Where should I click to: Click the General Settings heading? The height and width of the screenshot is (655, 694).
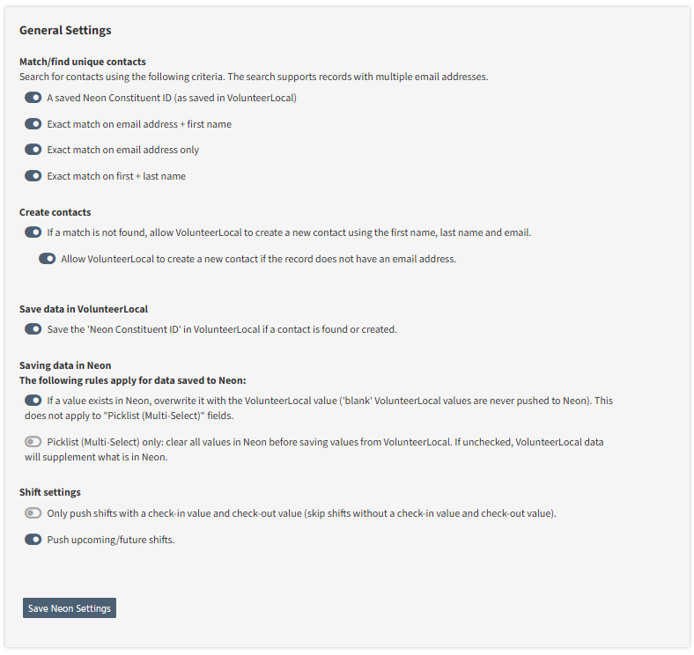point(65,31)
